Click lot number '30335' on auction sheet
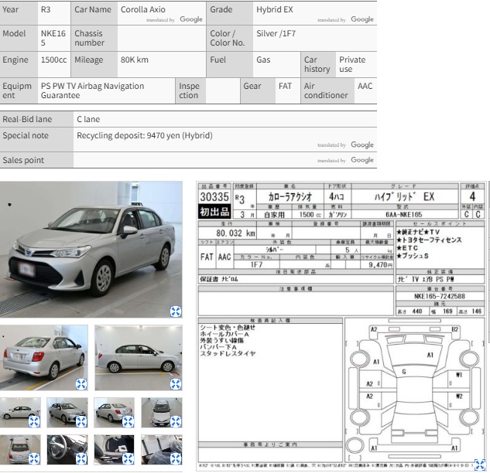 pyautogui.click(x=214, y=197)
